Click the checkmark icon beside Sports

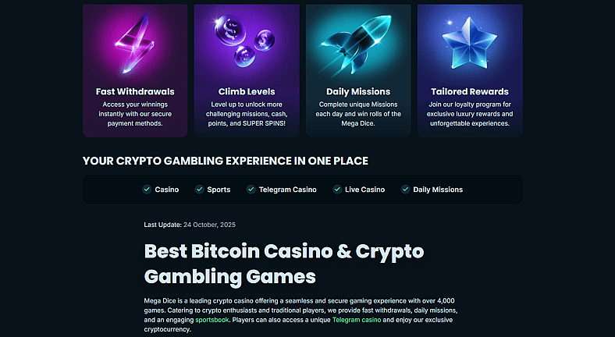point(199,190)
